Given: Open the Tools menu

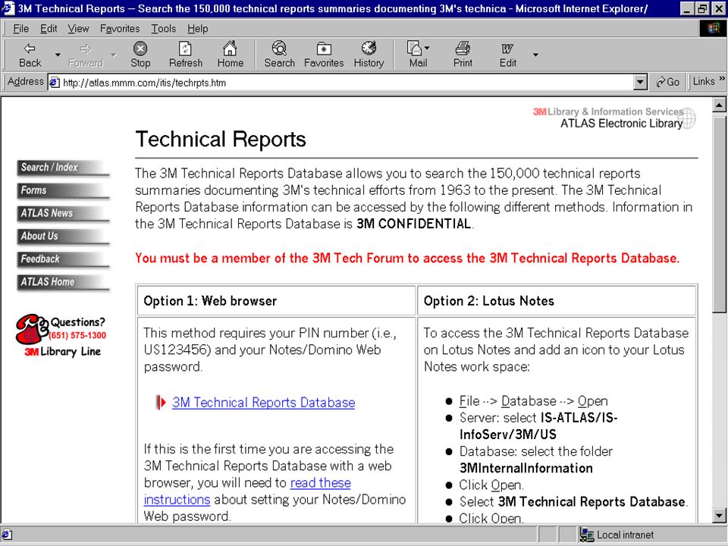Looking at the screenshot, I should pos(164,29).
